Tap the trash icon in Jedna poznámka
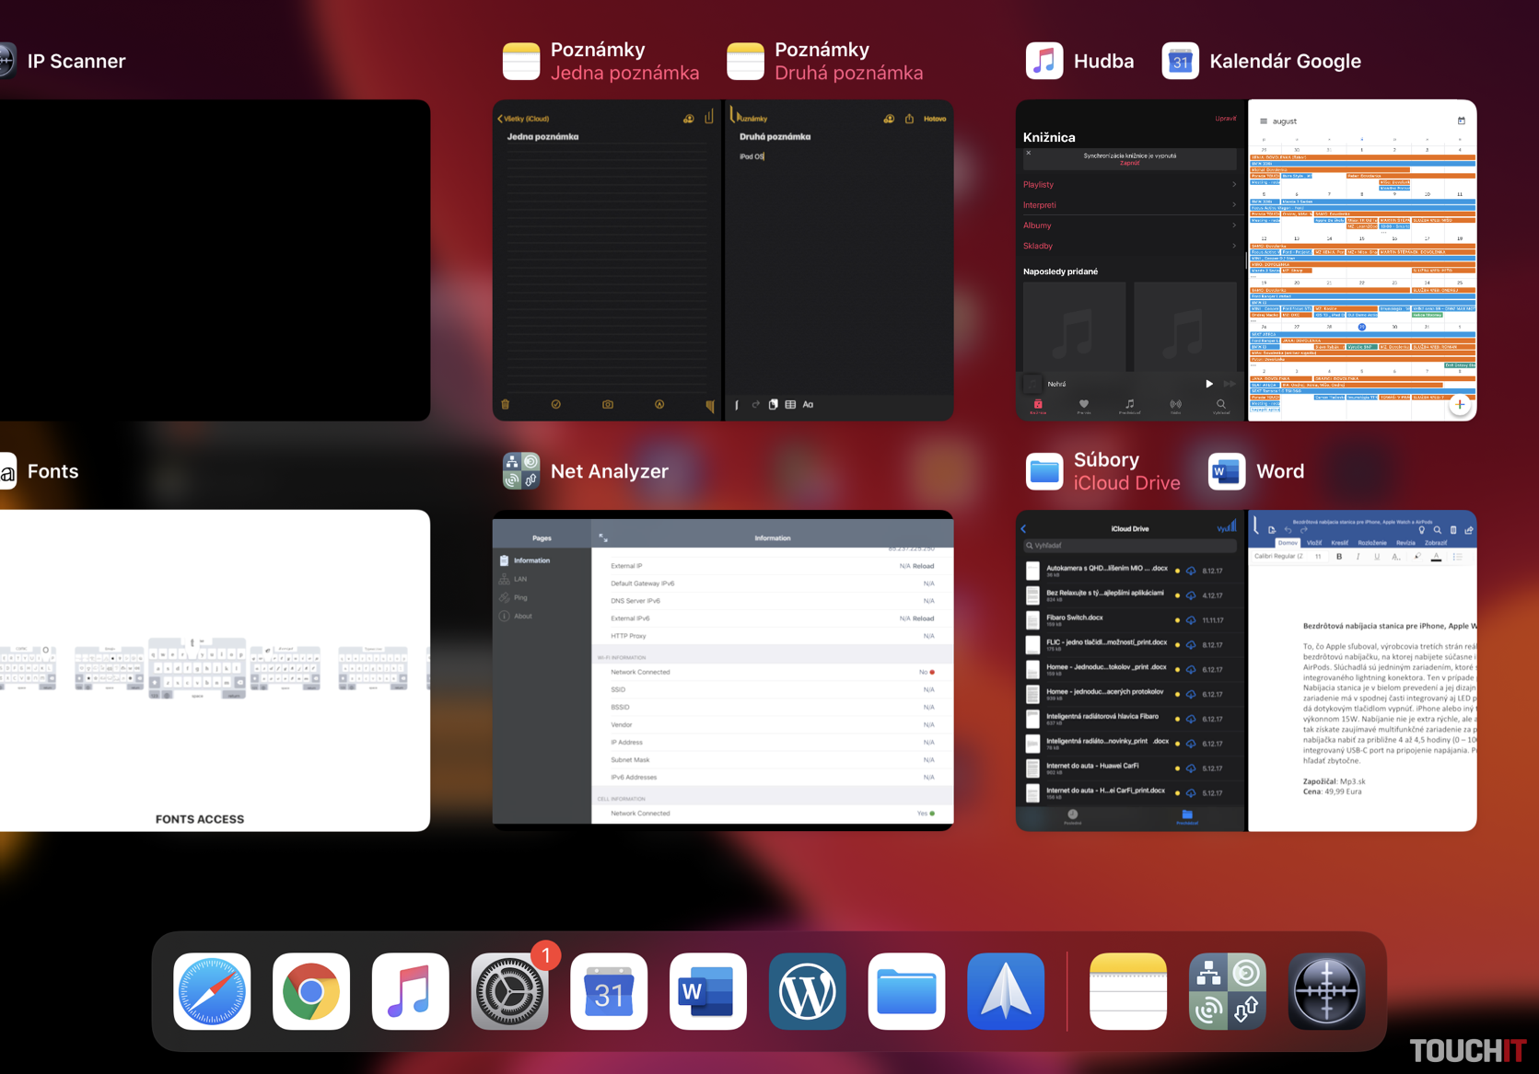This screenshot has height=1074, width=1539. click(x=506, y=405)
